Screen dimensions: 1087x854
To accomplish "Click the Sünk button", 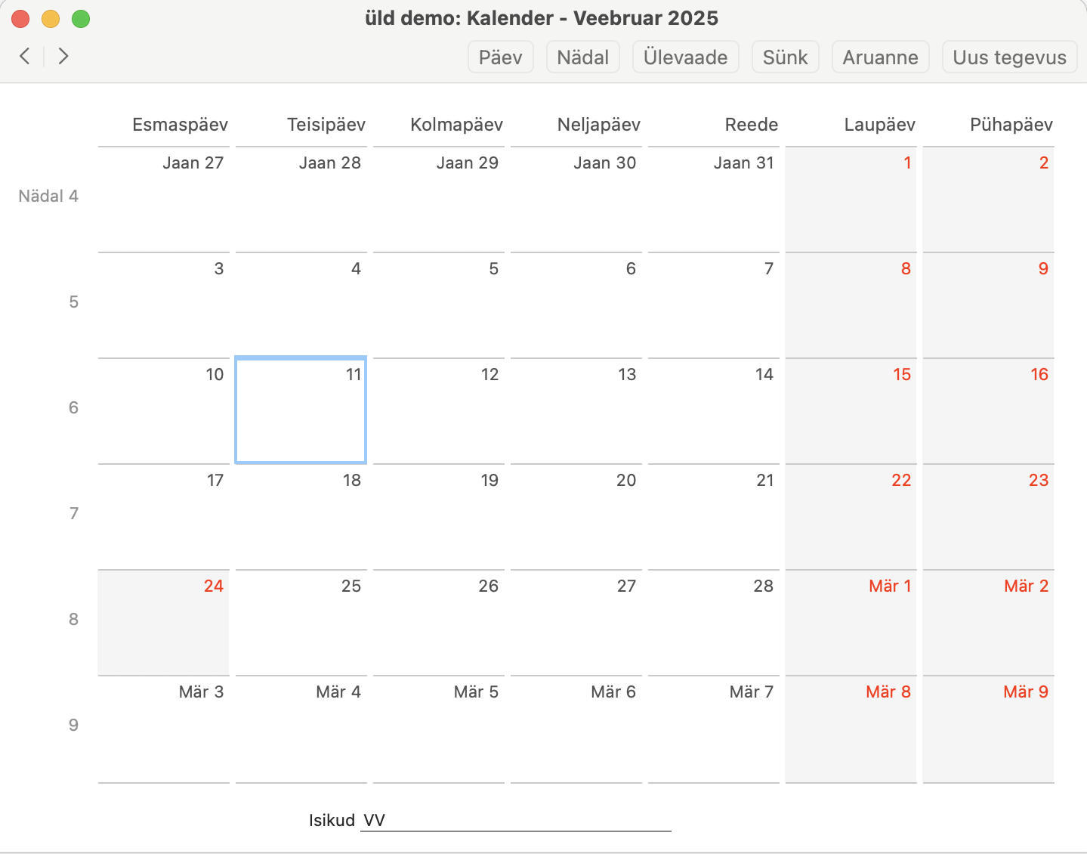I will (x=786, y=57).
